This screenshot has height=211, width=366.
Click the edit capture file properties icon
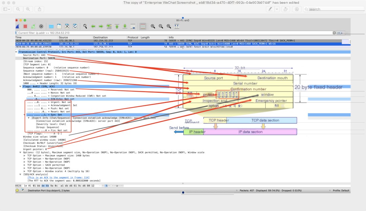23,190
